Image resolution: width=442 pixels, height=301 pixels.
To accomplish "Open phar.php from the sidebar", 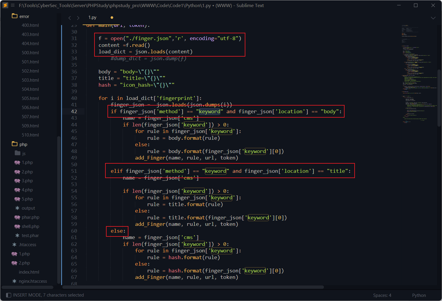I will (30, 217).
